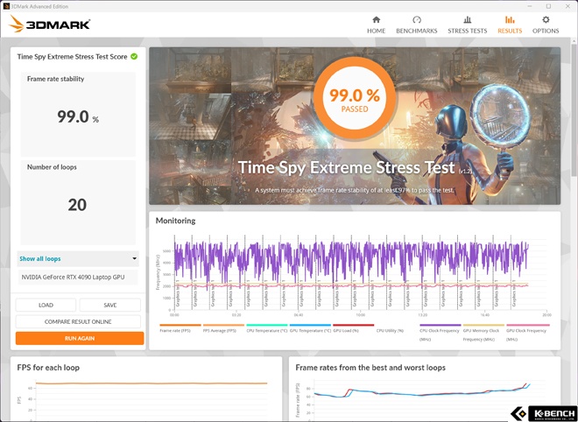This screenshot has width=578, height=422.
Task: Go to HOME label in navigation
Action: [376, 31]
